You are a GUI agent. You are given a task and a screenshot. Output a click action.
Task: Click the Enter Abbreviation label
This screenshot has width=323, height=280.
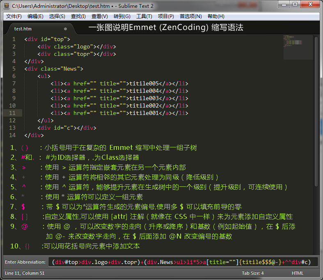pos(25,262)
